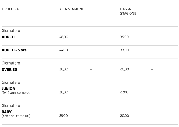Select the 25,00 baby high season price

click(x=64, y=116)
